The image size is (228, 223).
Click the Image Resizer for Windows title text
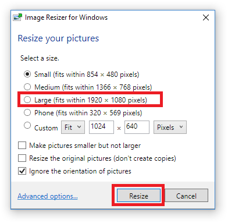[66, 17]
